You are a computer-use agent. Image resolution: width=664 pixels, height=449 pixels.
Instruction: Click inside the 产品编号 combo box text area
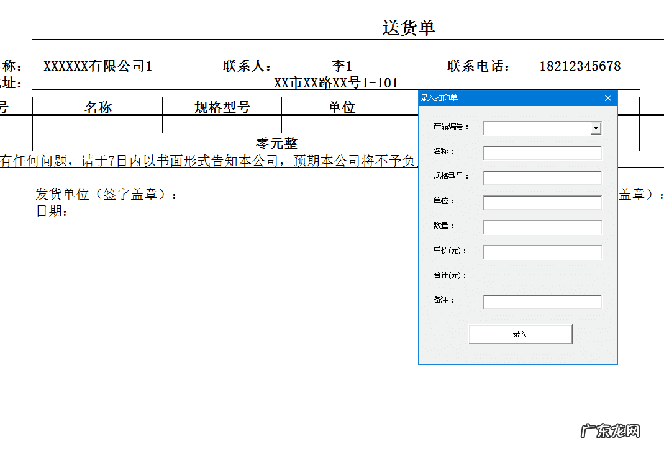(537, 128)
